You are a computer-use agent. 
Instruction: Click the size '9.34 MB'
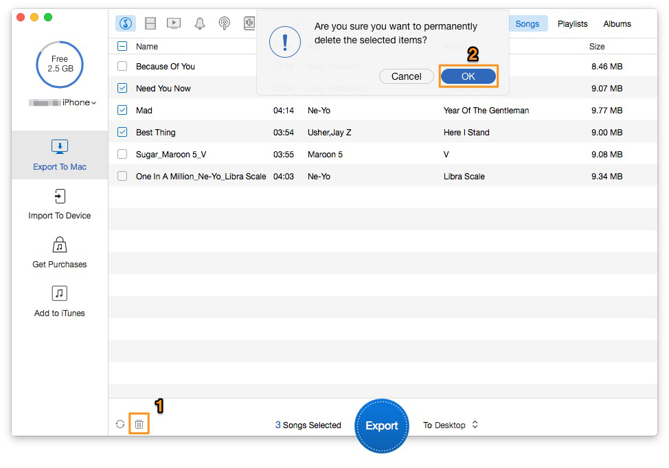pyautogui.click(x=606, y=177)
